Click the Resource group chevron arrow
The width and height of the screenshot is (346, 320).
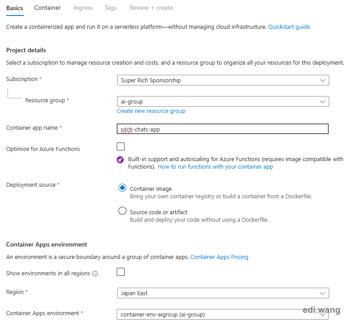coord(323,102)
